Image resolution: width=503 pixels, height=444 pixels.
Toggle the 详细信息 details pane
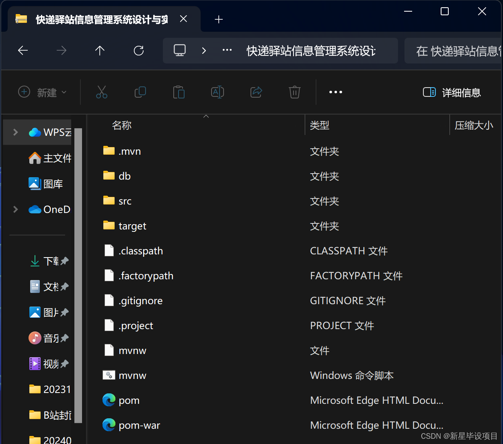click(x=451, y=92)
